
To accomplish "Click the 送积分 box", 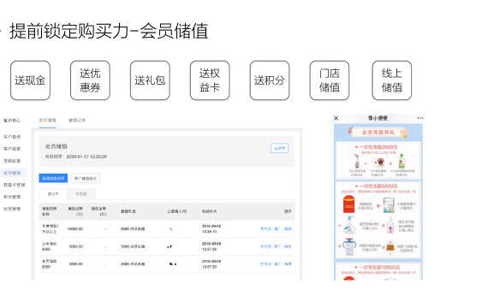I will (x=270, y=80).
